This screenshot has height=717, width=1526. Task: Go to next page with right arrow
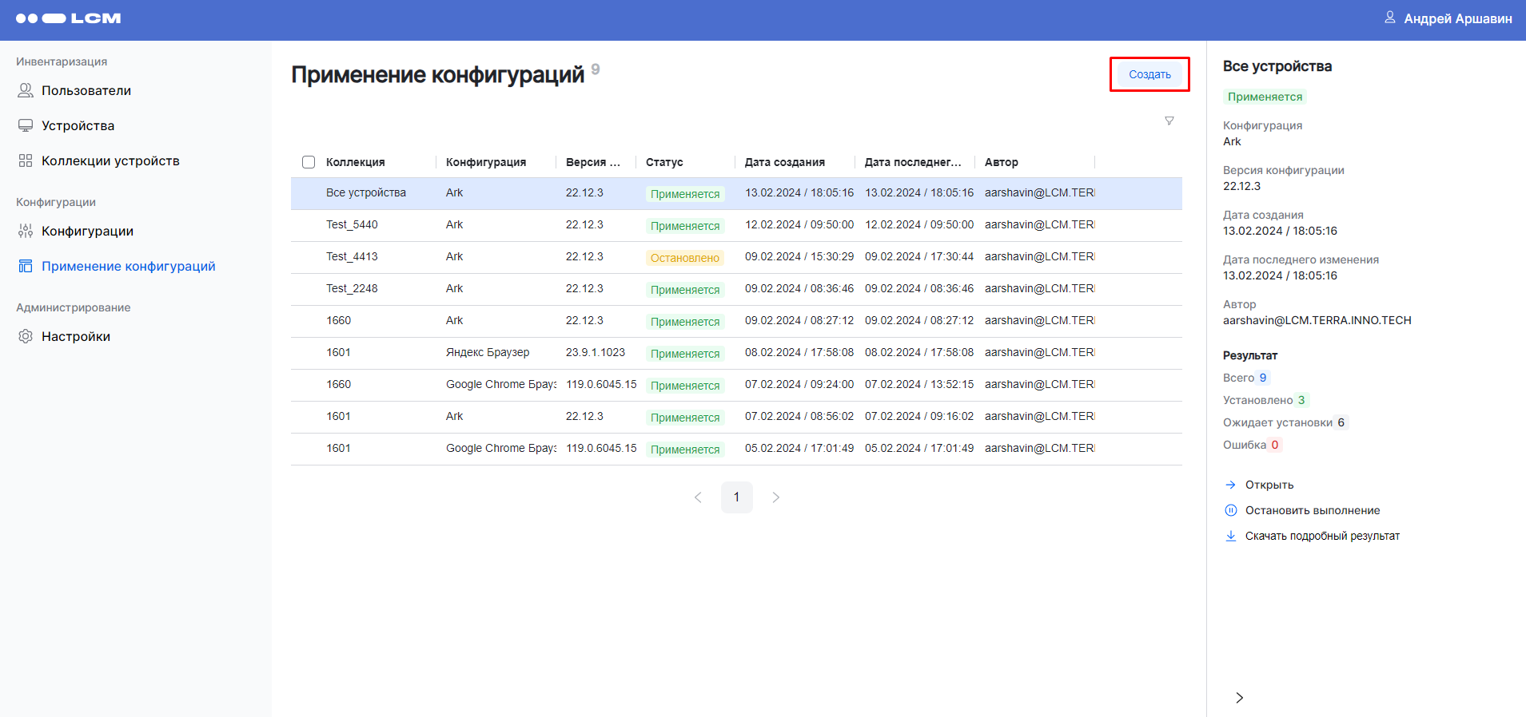coord(775,497)
